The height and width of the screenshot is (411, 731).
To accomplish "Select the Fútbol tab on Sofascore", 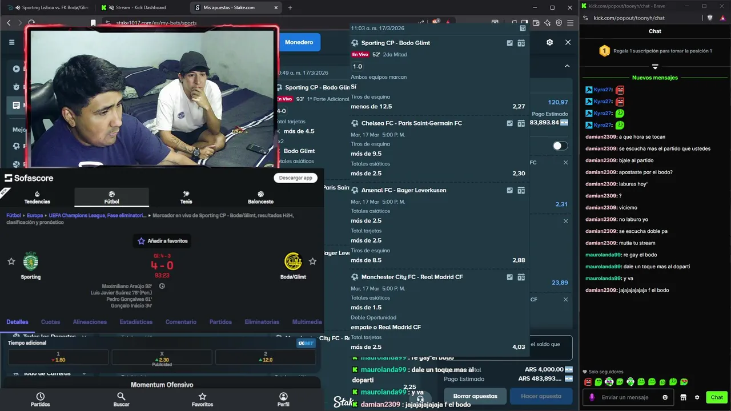I will click(x=112, y=198).
